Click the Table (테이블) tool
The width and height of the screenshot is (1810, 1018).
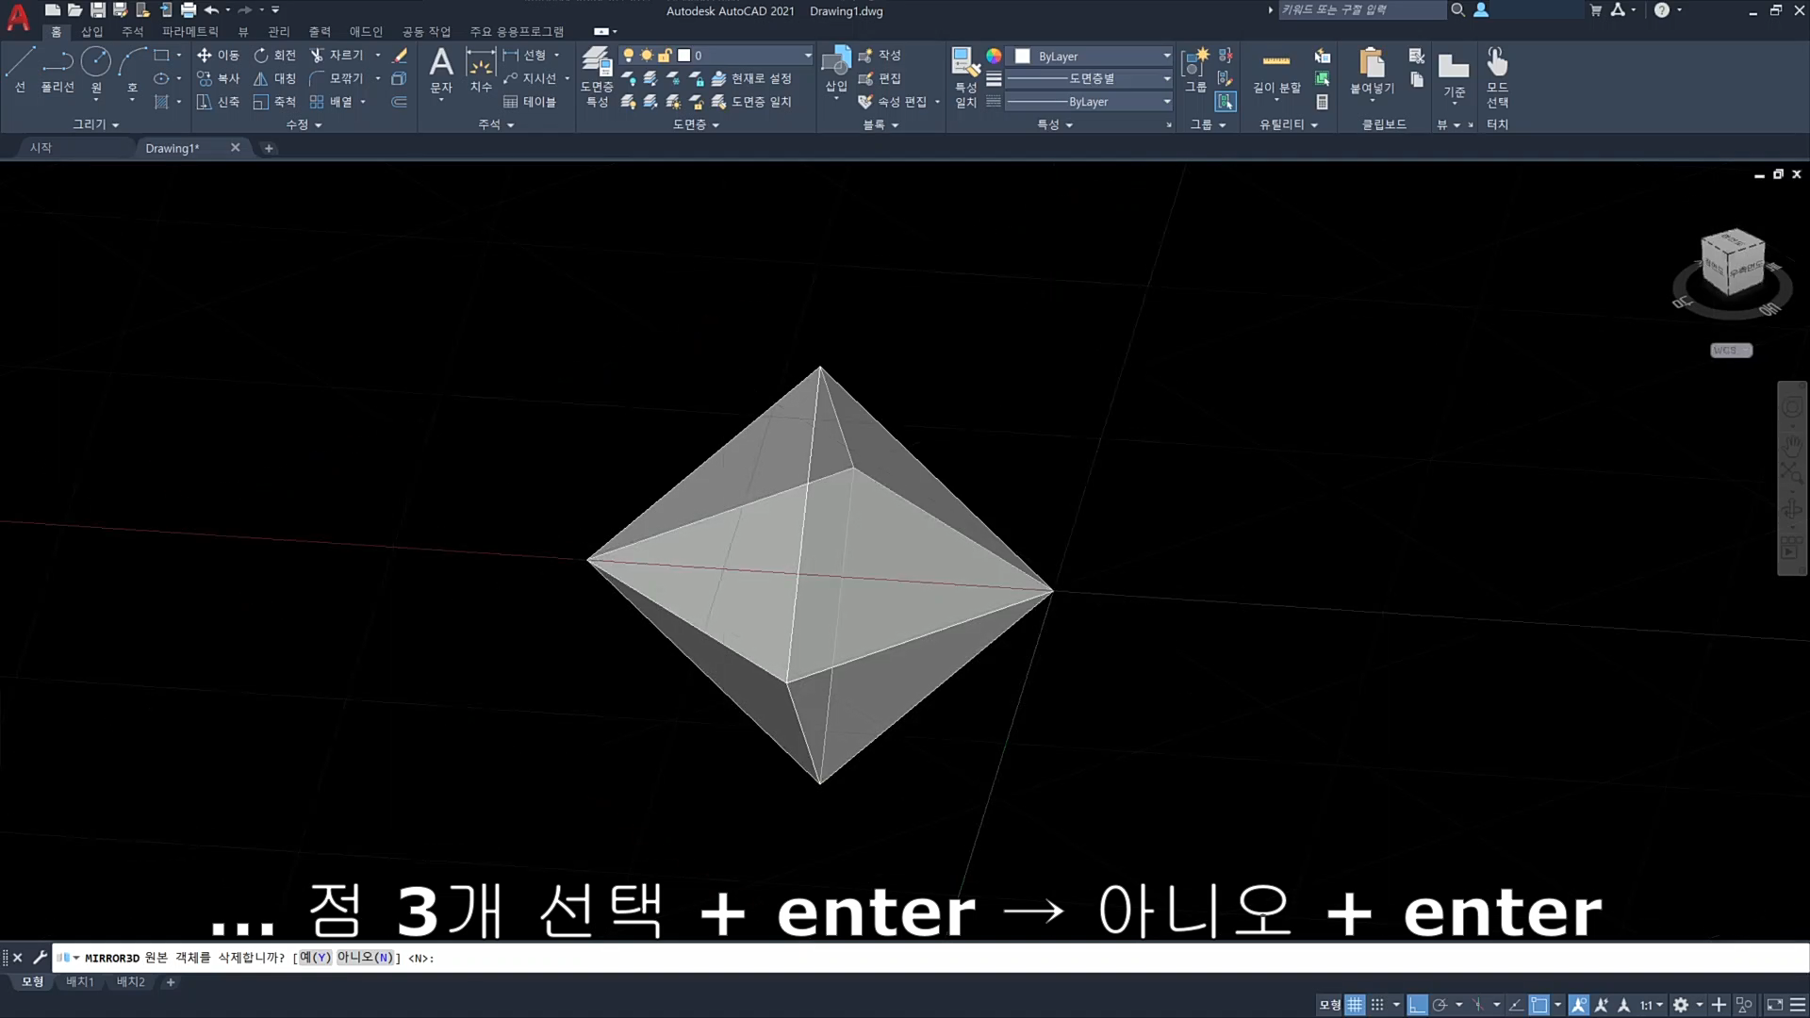[529, 102]
